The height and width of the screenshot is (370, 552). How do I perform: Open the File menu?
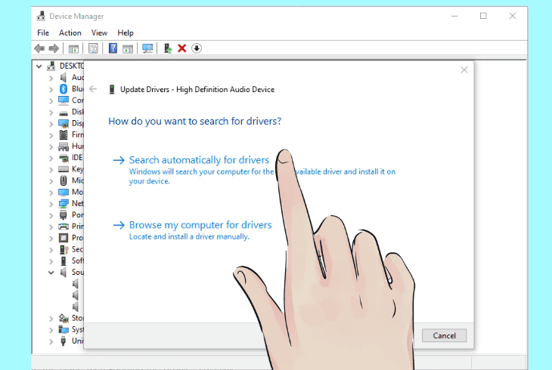43,32
